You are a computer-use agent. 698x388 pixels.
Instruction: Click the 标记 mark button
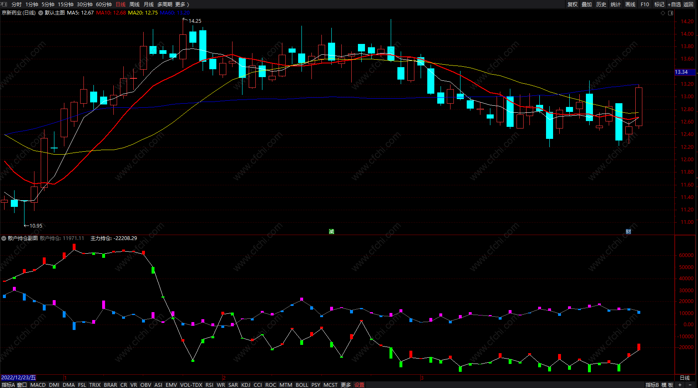point(659,4)
